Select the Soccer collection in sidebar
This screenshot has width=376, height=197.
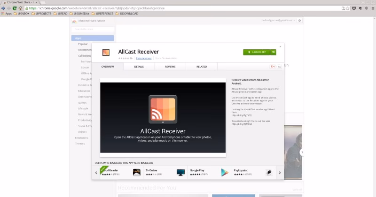[85, 68]
